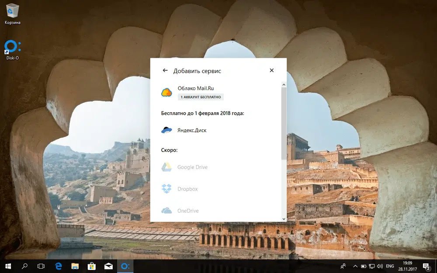The image size is (437, 273).
Task: Click the service list scrollbar thumb
Action: 284,124
